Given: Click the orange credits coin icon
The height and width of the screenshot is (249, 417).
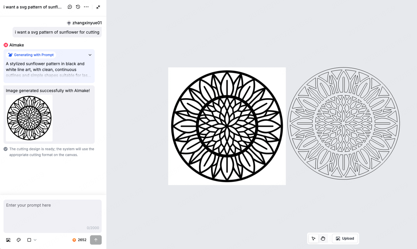Looking at the screenshot, I should pyautogui.click(x=74, y=240).
